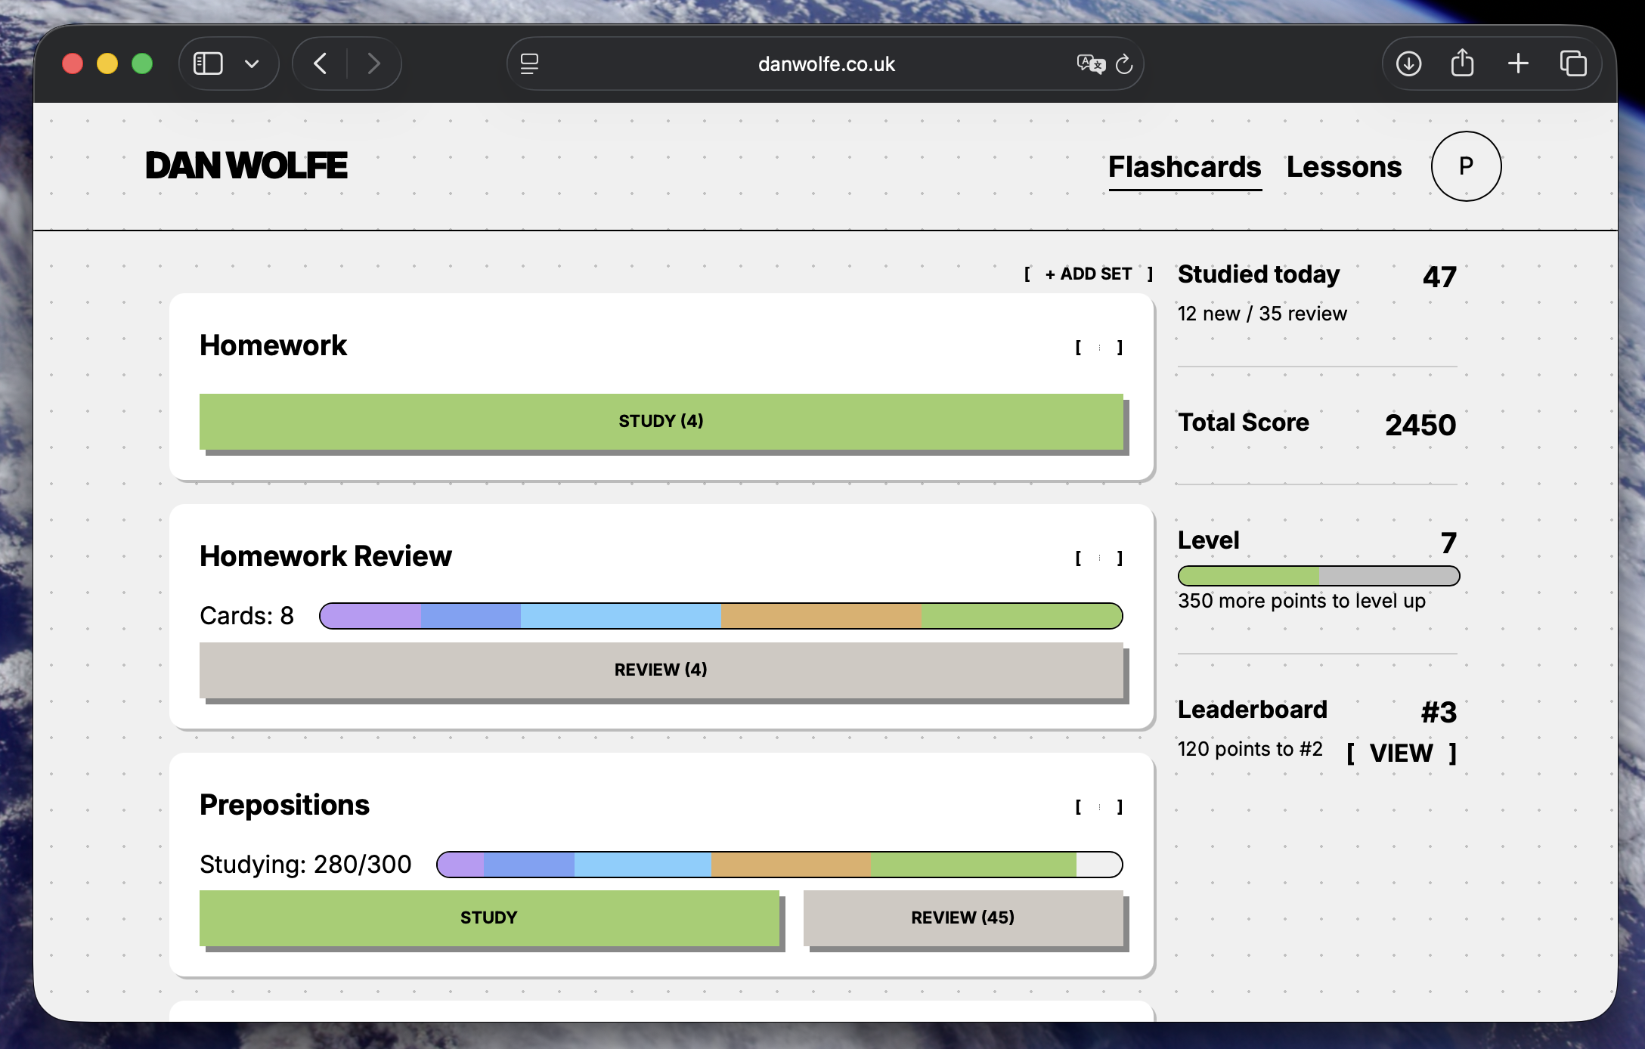1645x1049 pixels.
Task: Expand the sidebar chevron dropdown
Action: click(x=252, y=63)
